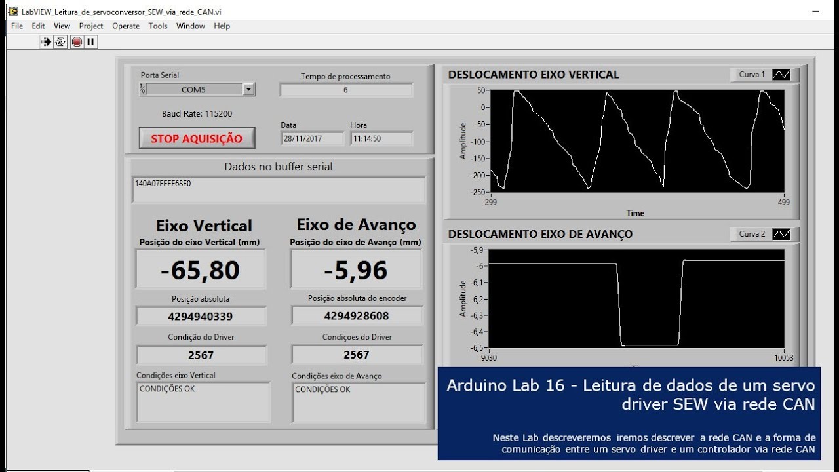Select the COM5 serial port combo box
Image resolution: width=839 pixels, height=472 pixels.
click(197, 89)
